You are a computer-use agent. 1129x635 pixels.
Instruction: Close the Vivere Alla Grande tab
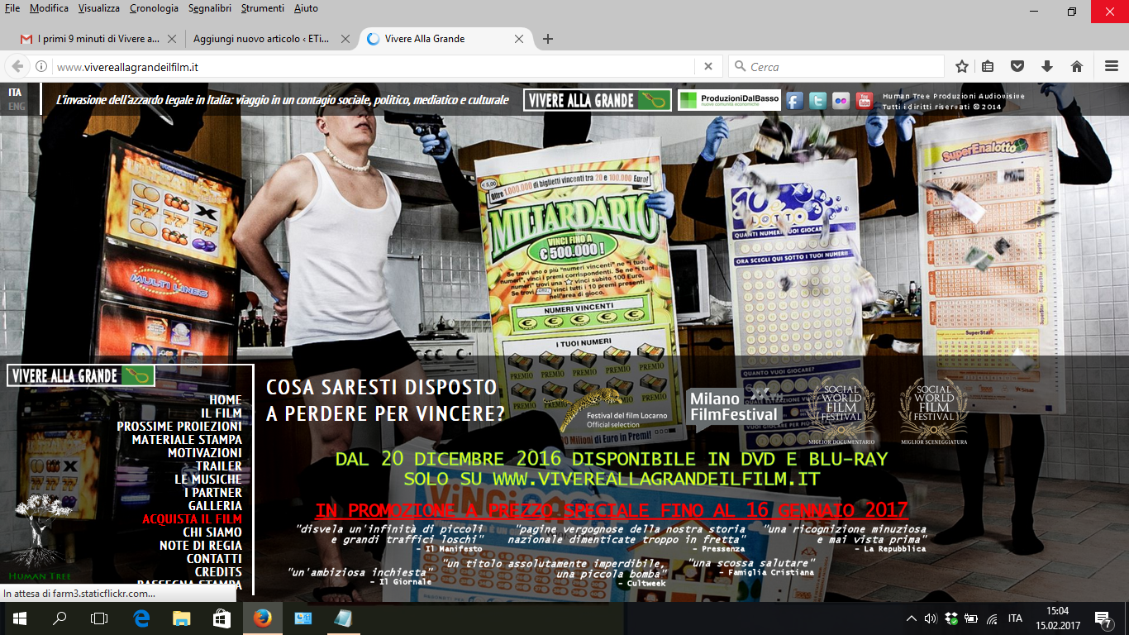519,39
